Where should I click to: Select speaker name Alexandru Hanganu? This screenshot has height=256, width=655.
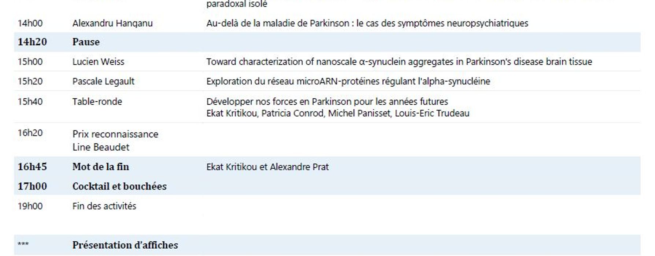point(112,23)
